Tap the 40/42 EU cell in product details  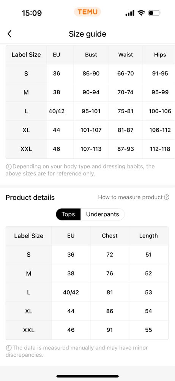point(71,292)
